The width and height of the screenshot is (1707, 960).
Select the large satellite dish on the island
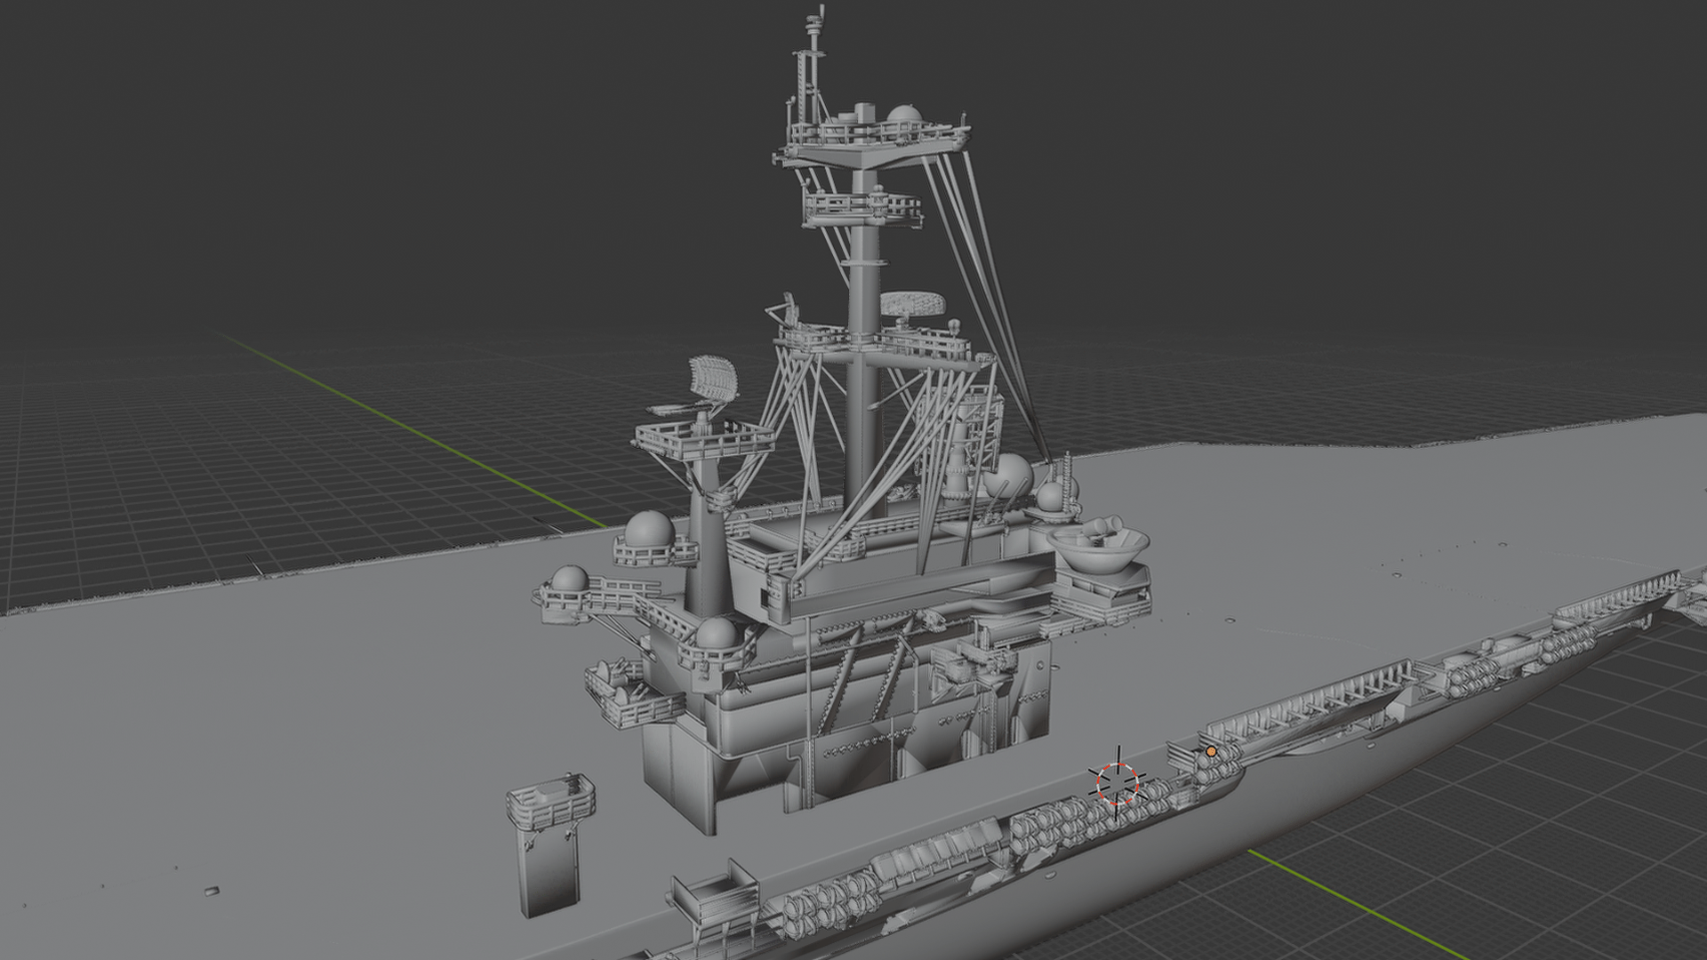pos(1098,546)
